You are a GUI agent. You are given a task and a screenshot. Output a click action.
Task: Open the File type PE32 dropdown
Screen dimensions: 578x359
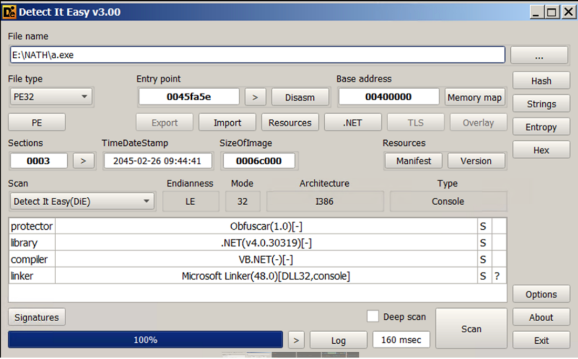[51, 97]
